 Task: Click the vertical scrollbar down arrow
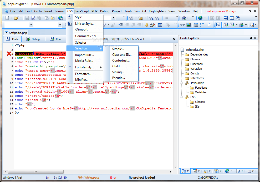coord(175,167)
